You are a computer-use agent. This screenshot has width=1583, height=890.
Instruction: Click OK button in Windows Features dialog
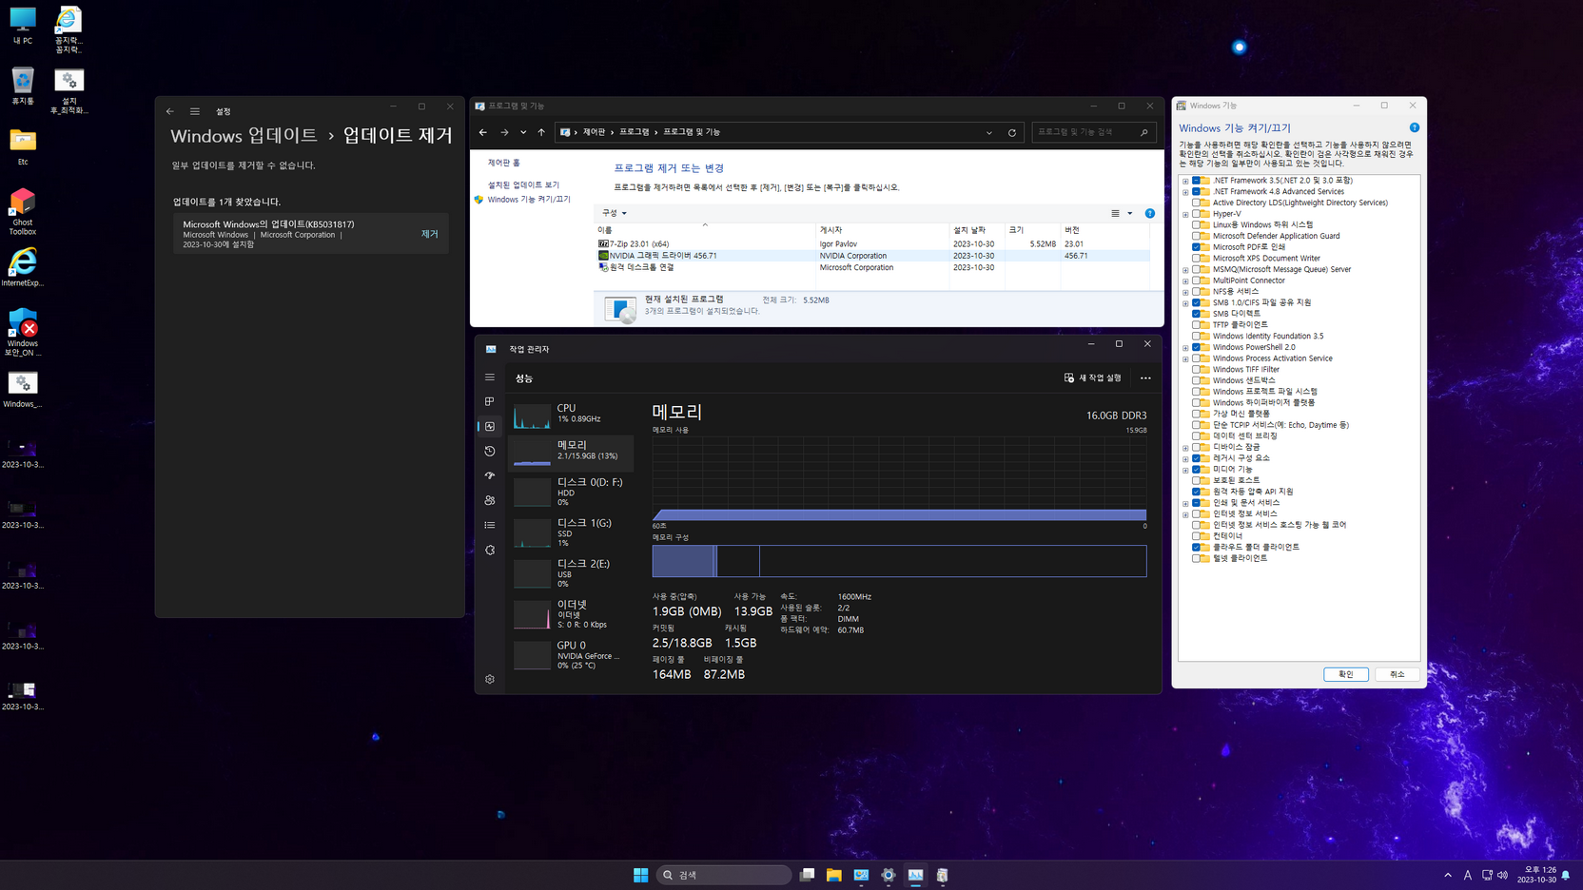[x=1346, y=674]
